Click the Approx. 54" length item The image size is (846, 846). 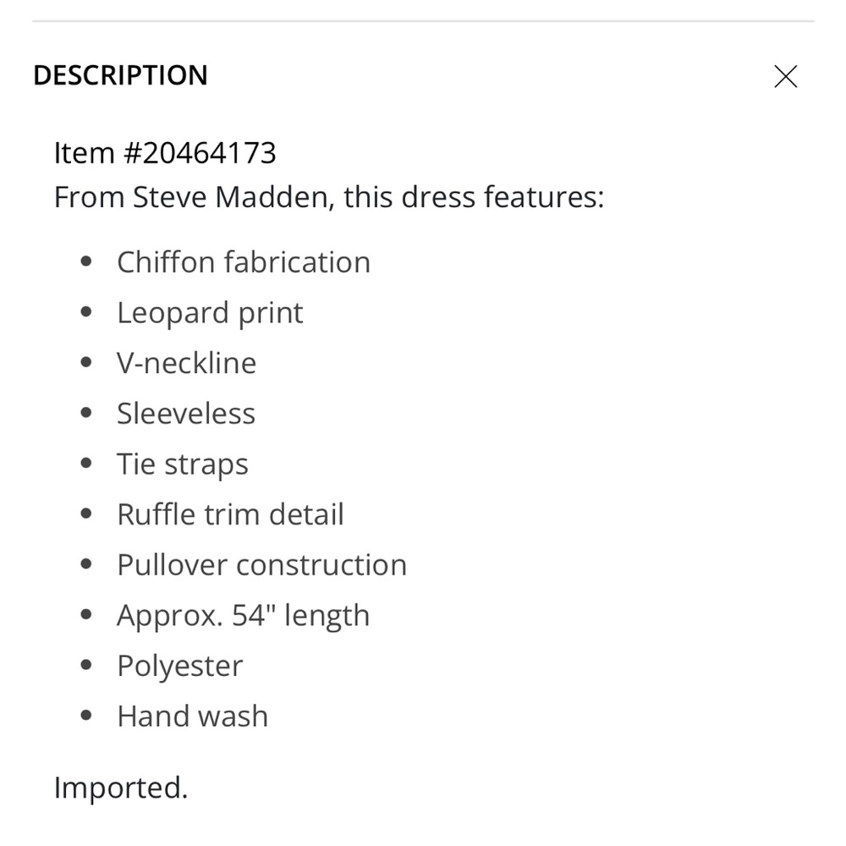click(244, 616)
